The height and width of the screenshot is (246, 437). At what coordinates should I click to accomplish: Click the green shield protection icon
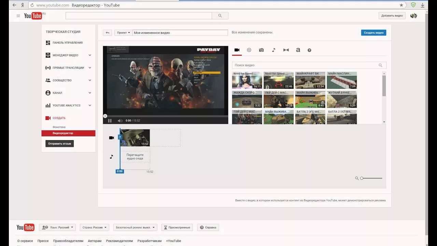(x=413, y=5)
